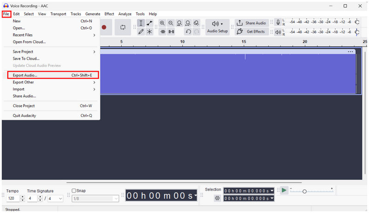Open the clip's three-dots menu
The width and height of the screenshot is (369, 213).
click(x=350, y=52)
